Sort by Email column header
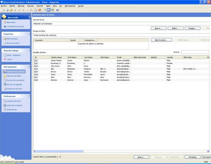This screenshot has height=164, width=211. point(124,57)
